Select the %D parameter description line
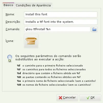Screen dimensions: 103x103 [49, 77]
